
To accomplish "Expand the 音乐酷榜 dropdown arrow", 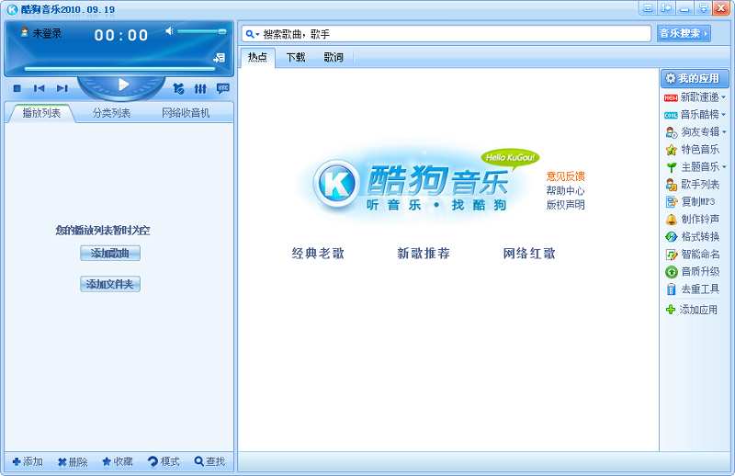I will (724, 115).
